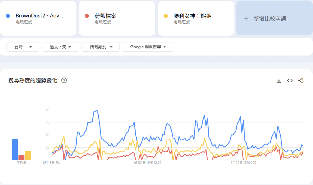313x185 pixels.
Task: Click the 50 value on the y-axis
Action: (x=48, y=135)
